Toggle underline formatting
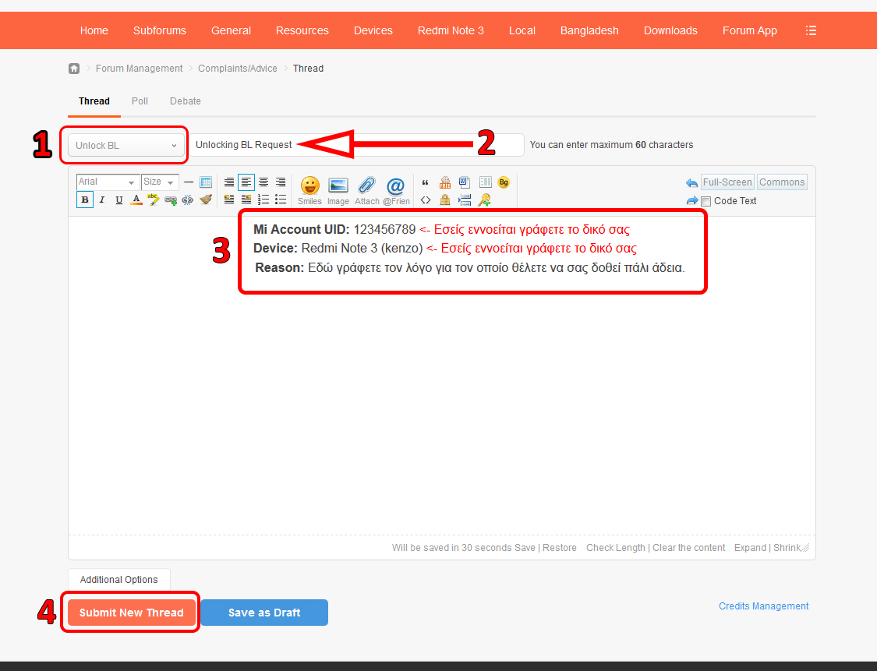The height and width of the screenshot is (671, 877). tap(118, 200)
